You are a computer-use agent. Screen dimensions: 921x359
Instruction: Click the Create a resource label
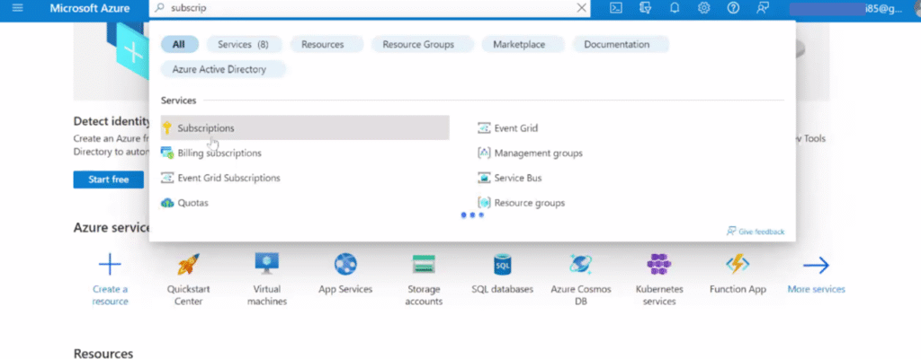(x=110, y=295)
